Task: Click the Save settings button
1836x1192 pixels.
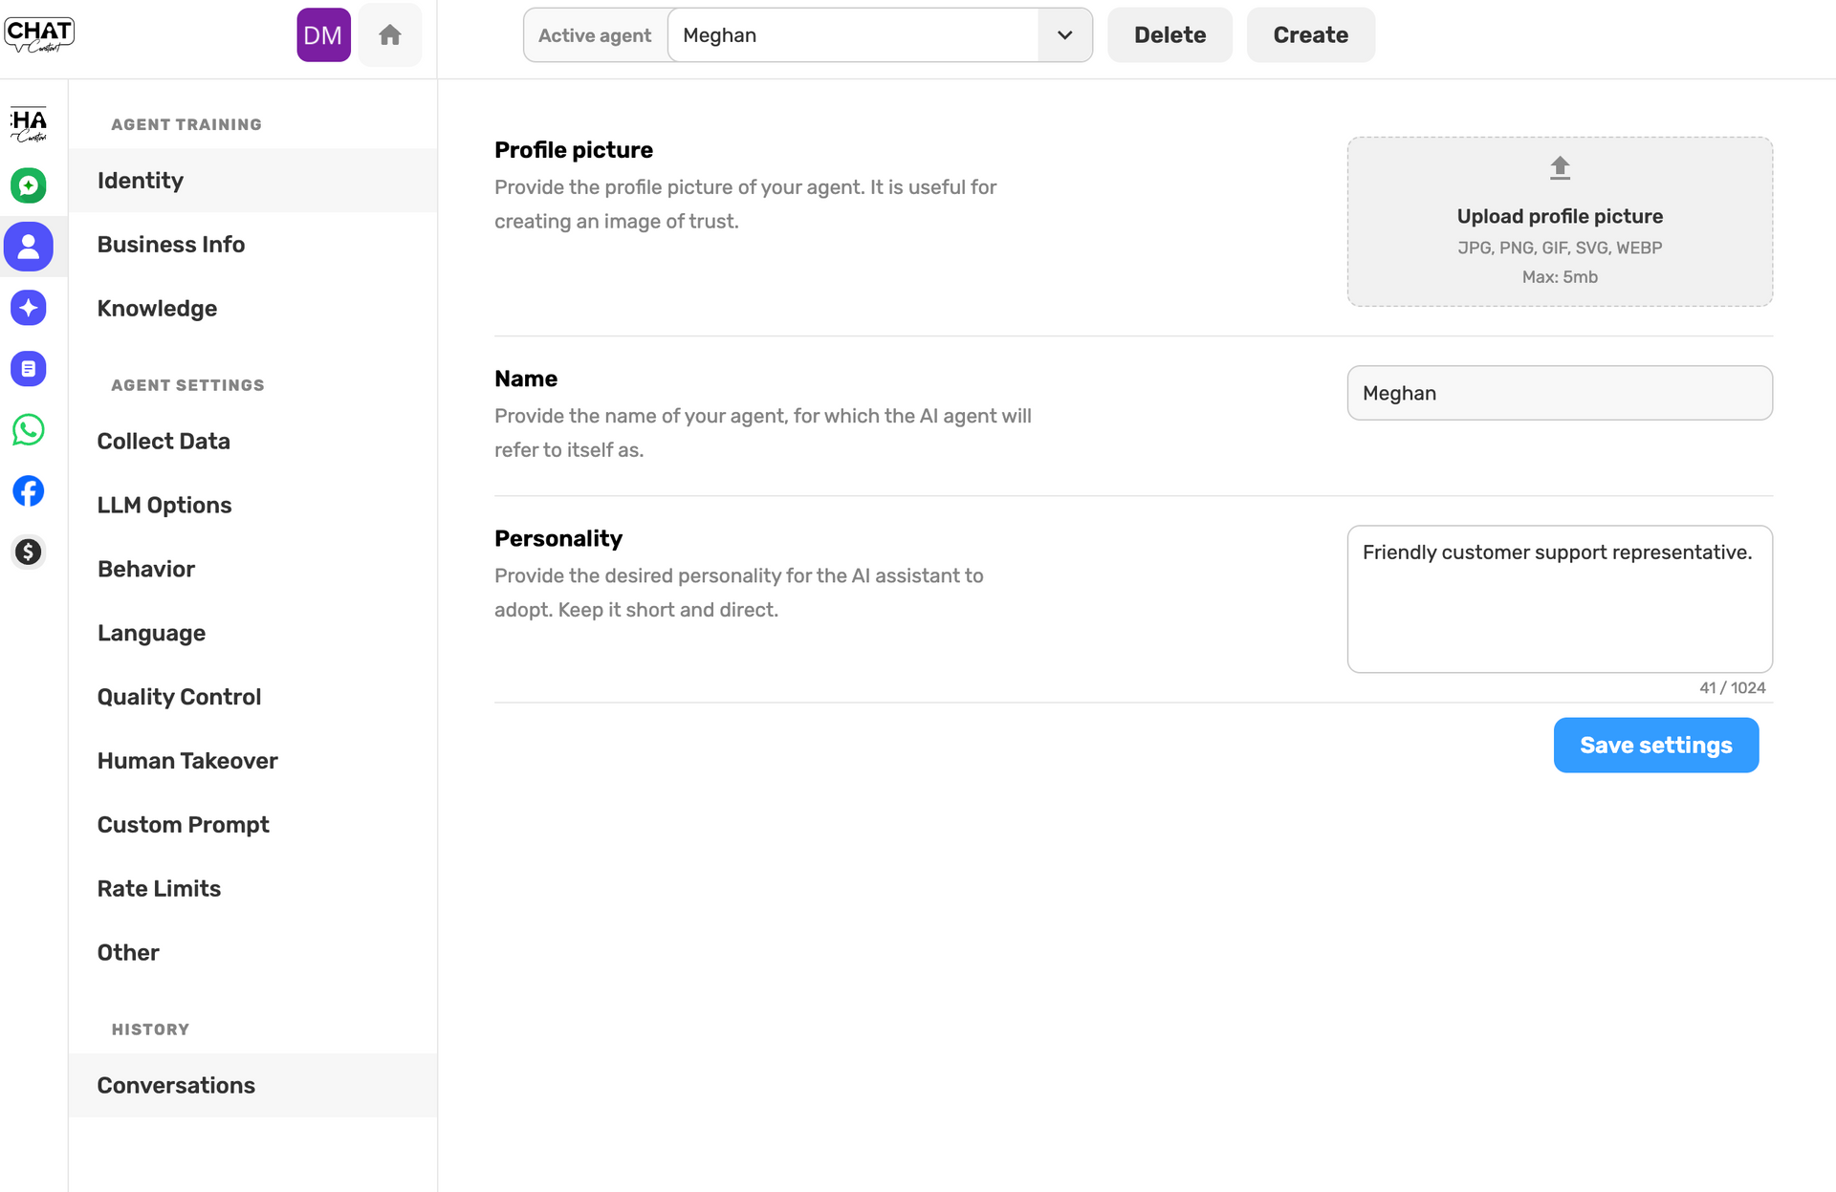Action: tap(1655, 746)
